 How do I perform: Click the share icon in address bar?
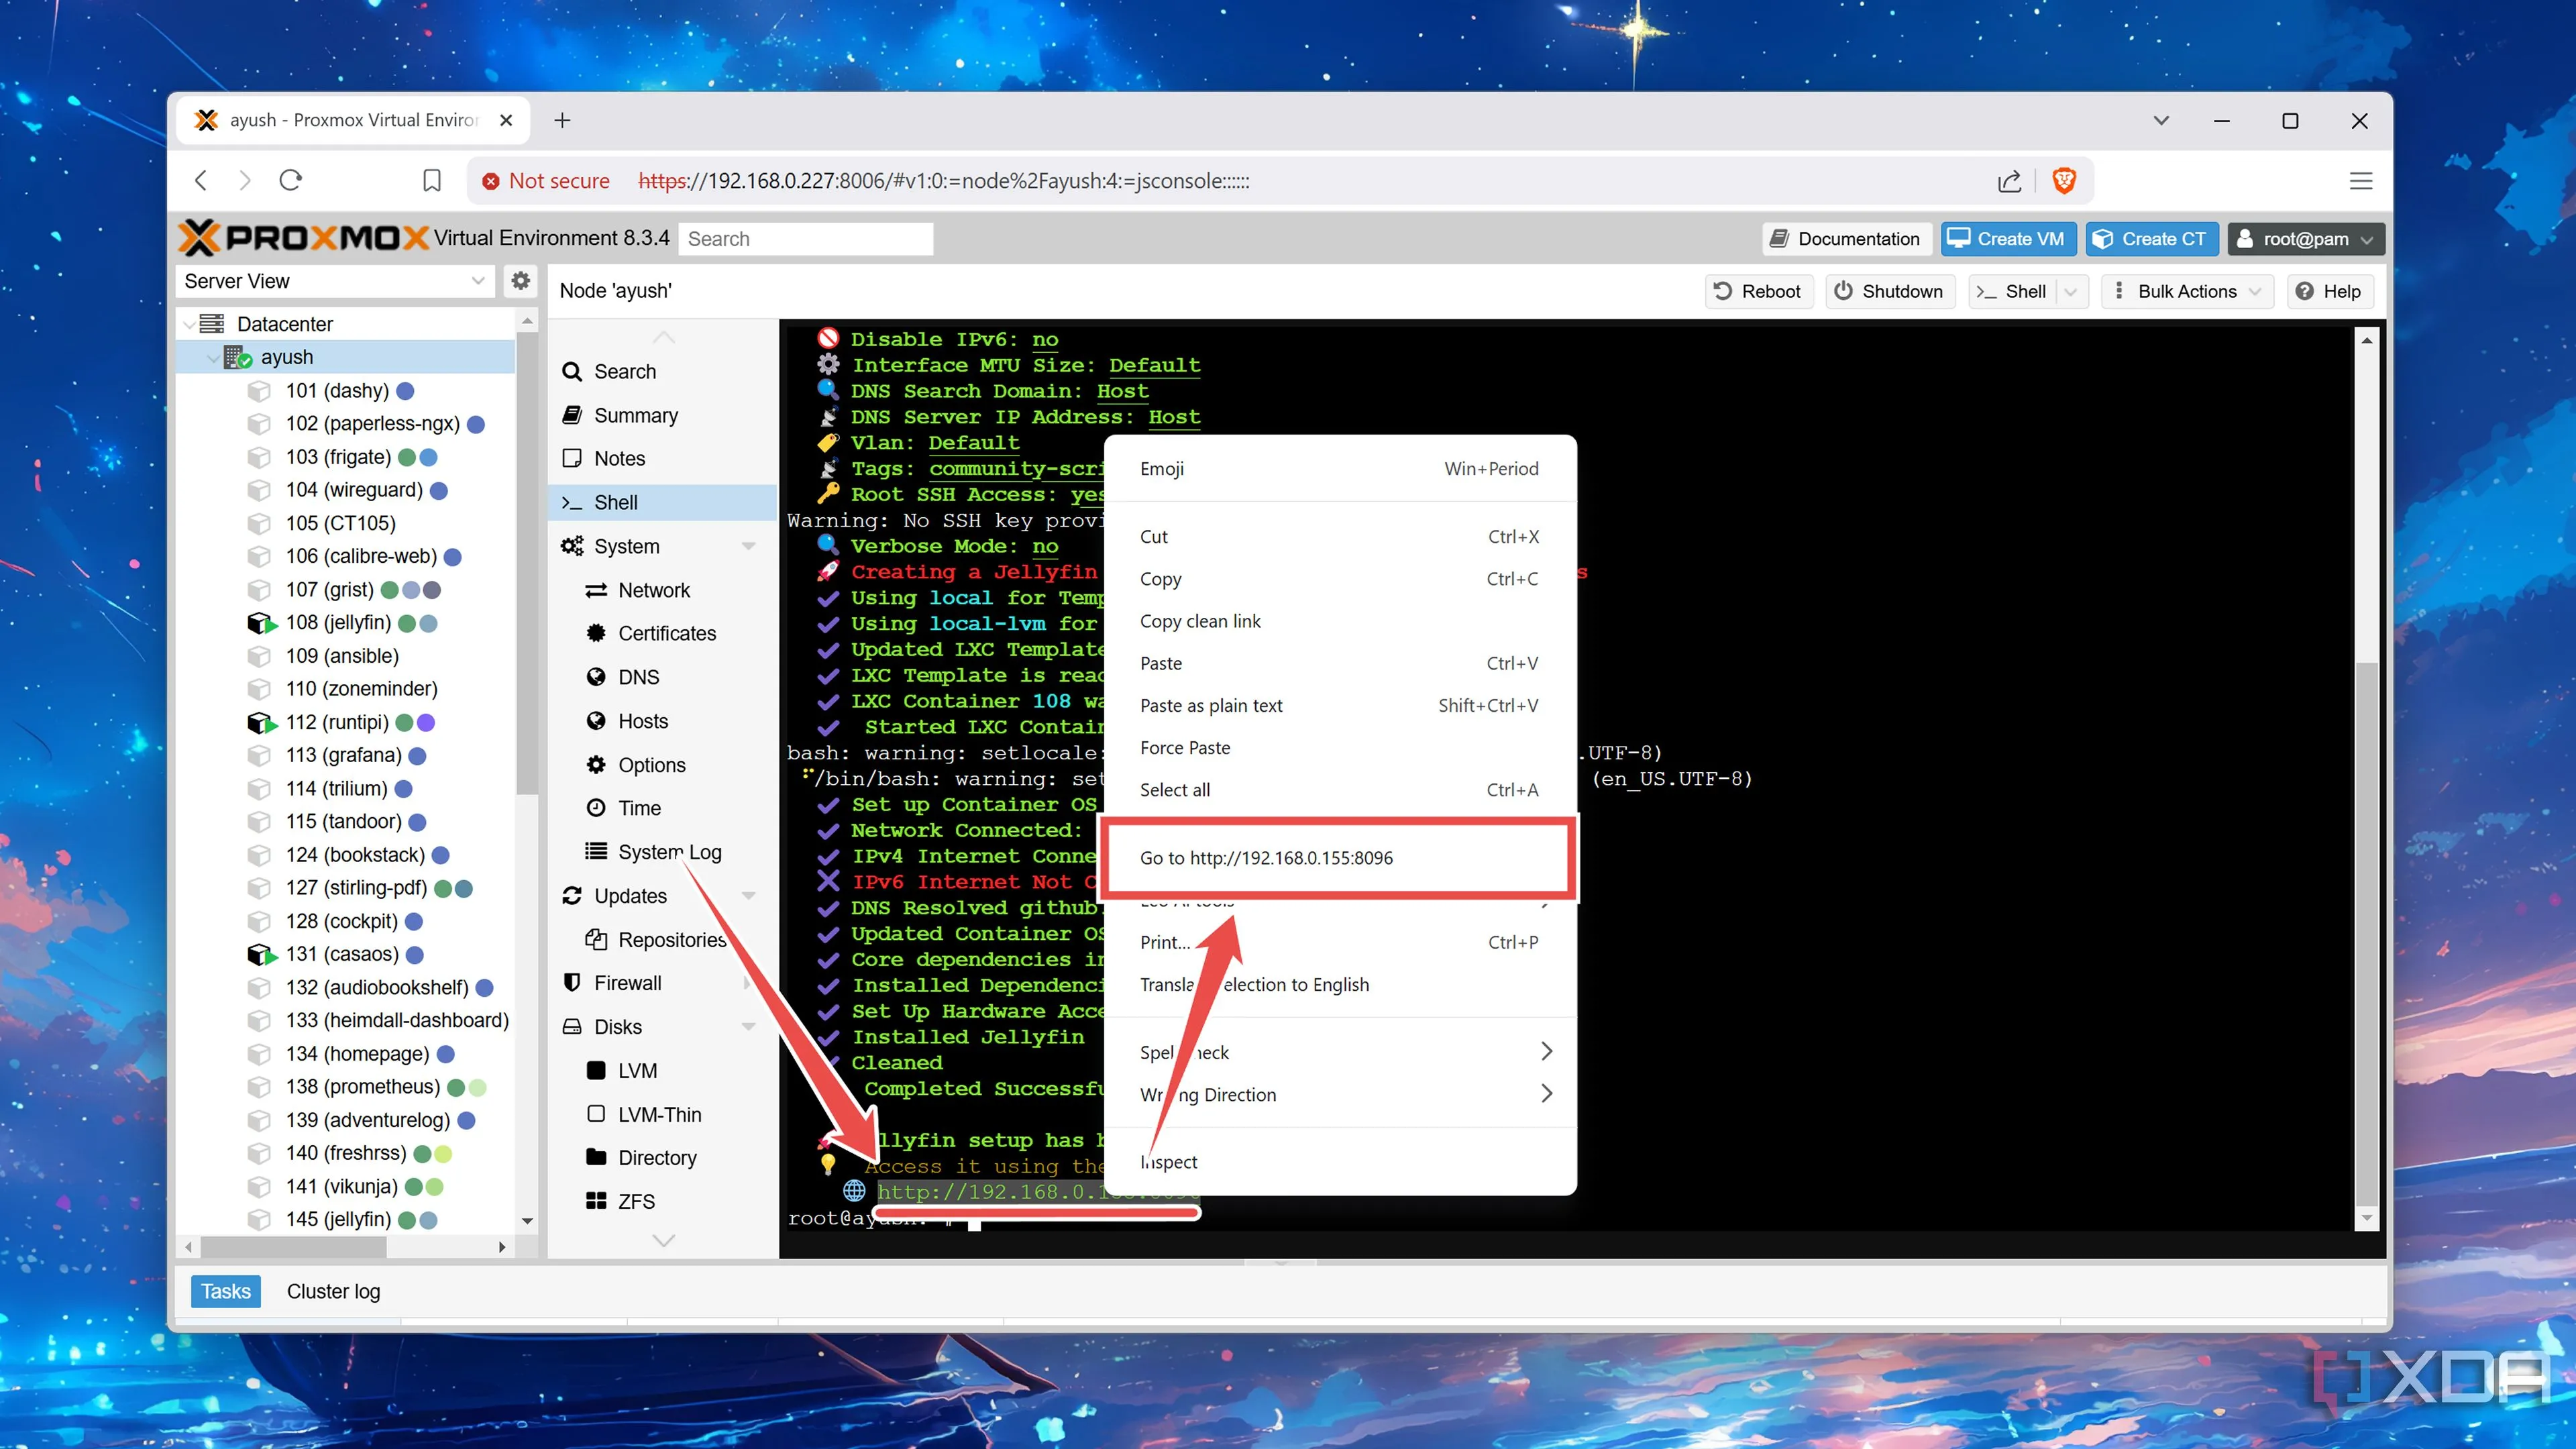[x=2009, y=181]
